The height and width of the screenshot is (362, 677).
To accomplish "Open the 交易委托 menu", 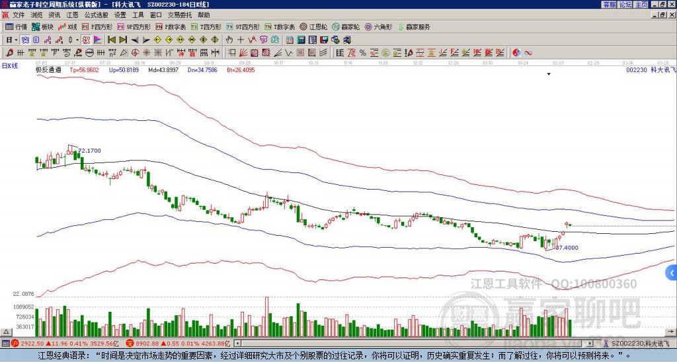I will coord(180,15).
